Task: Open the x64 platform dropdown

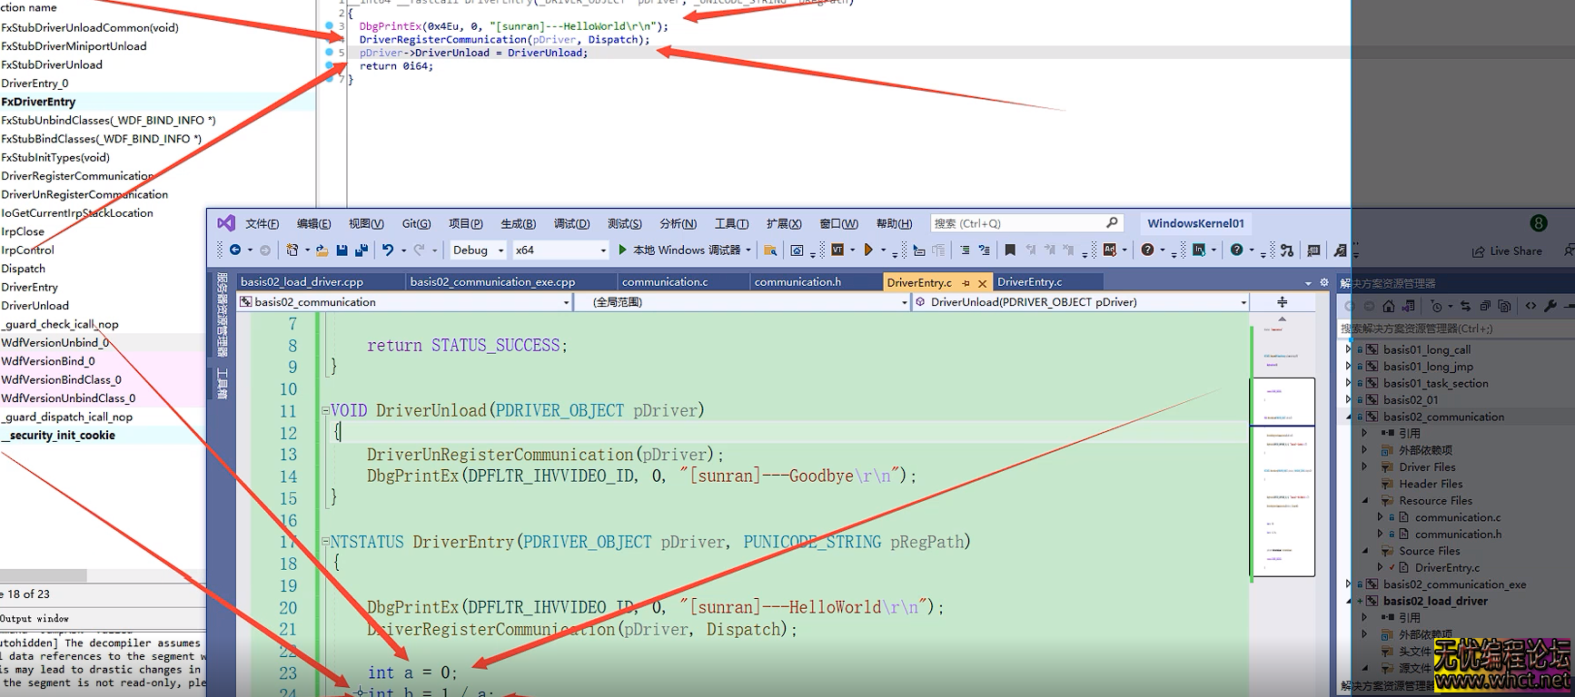Action: 560,250
